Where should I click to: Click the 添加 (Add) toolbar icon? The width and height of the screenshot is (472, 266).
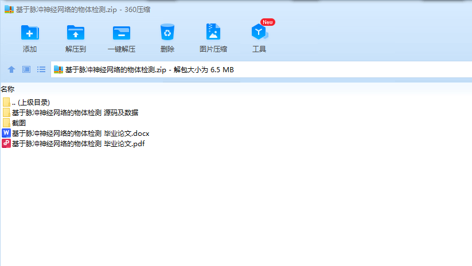tap(30, 33)
